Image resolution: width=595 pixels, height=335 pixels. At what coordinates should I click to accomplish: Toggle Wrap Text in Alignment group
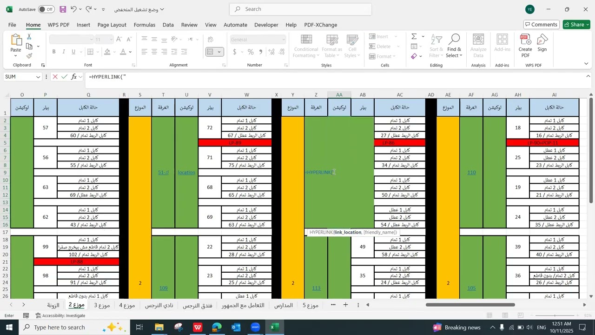(x=211, y=40)
